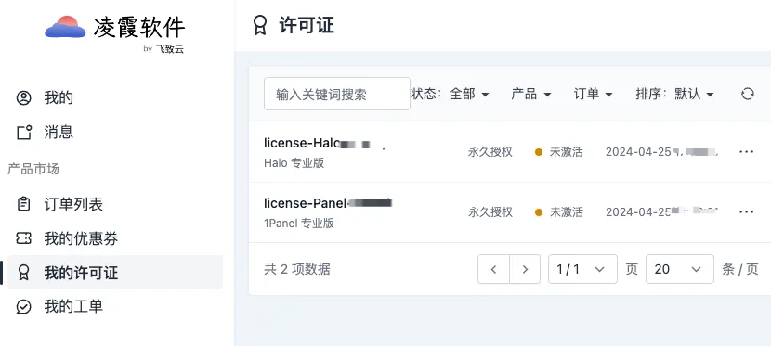Go to next page arrow
The image size is (771, 346).
click(x=525, y=269)
